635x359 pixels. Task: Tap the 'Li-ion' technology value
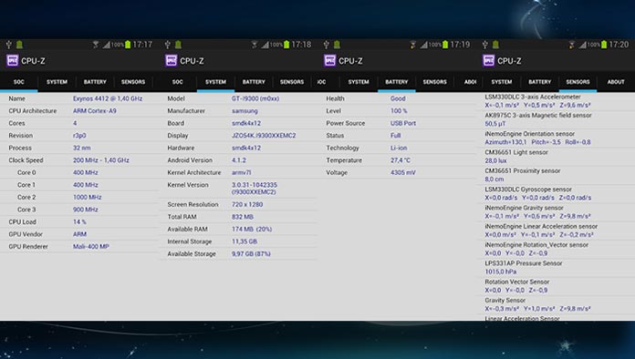click(399, 148)
